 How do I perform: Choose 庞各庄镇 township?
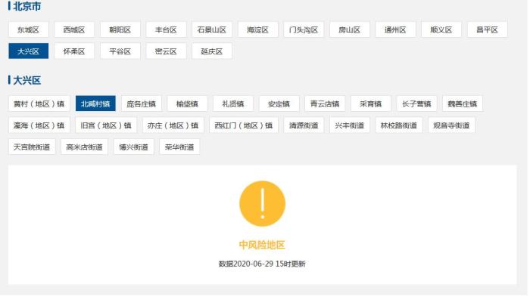click(x=141, y=104)
